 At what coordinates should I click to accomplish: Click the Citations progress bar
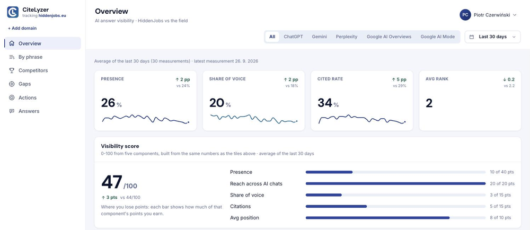[395, 206]
